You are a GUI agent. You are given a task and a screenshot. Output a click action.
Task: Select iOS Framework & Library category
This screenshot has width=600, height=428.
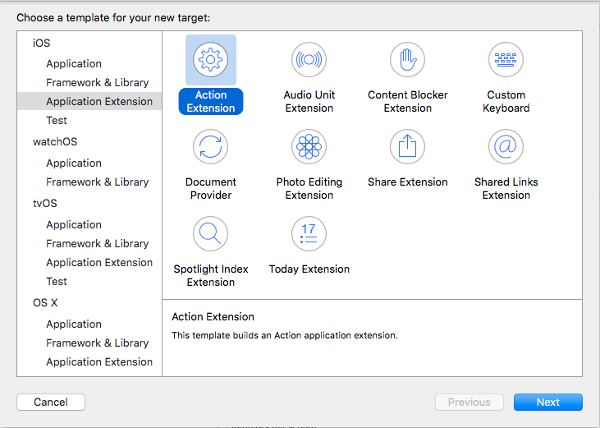(98, 82)
